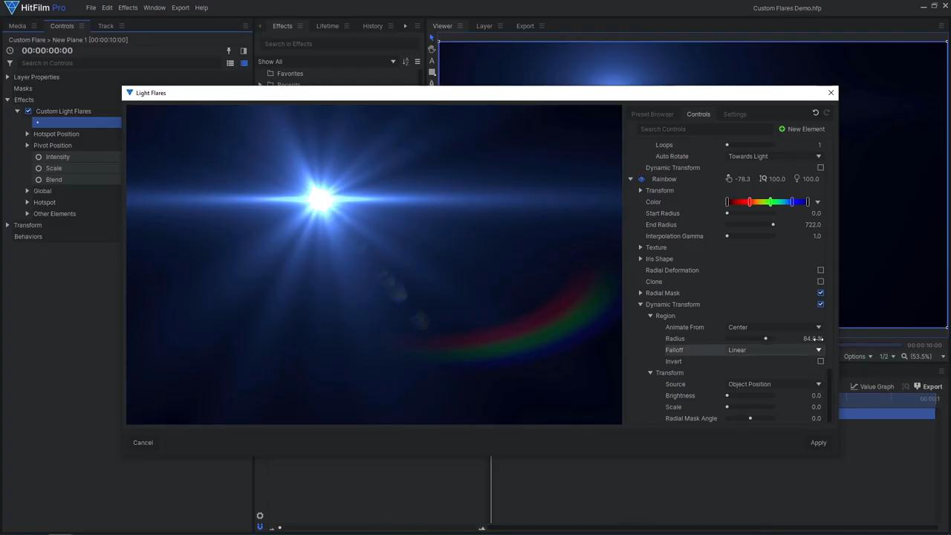
Task: Click the split panel icon next to pin
Action: click(243, 51)
